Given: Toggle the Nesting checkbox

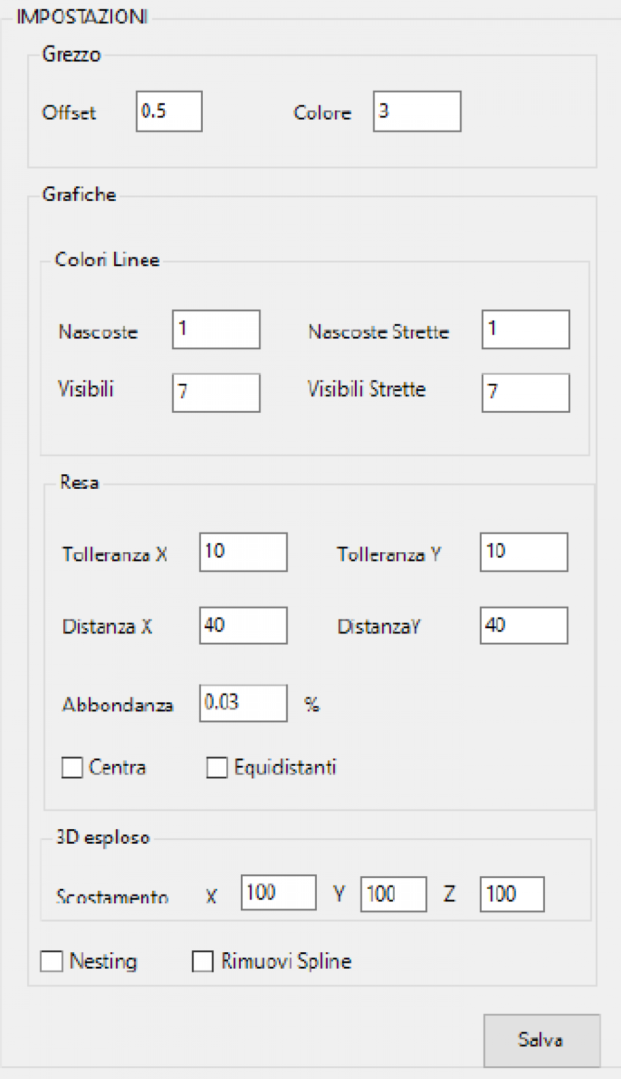Looking at the screenshot, I should click(51, 961).
